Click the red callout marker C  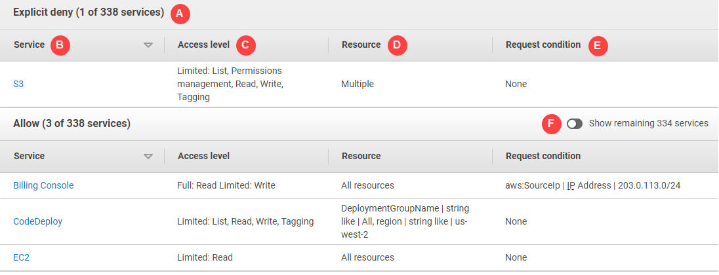tap(245, 45)
